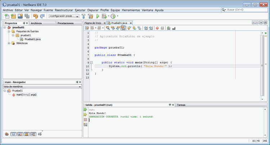Screen dimensions: 270x145
Task: Minimize the Proyectos panel
Action: [x=24, y=23]
